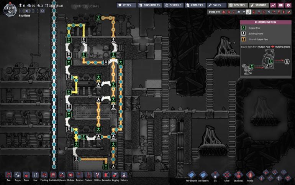Open the Furniture build category

point(80,176)
